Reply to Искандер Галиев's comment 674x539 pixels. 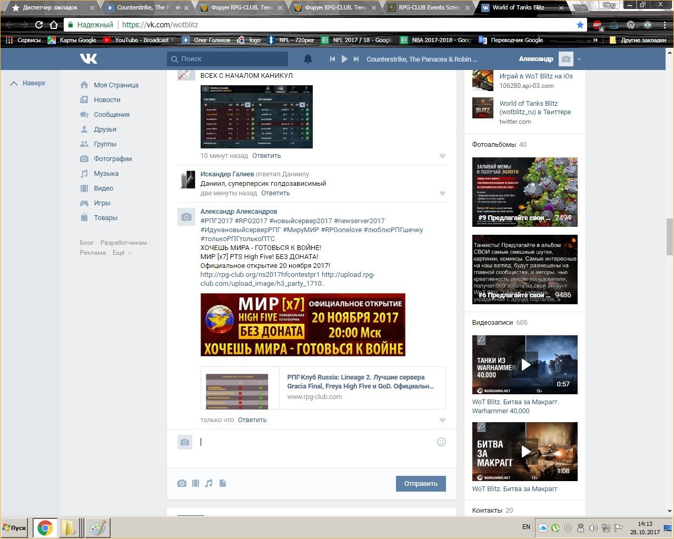[275, 193]
